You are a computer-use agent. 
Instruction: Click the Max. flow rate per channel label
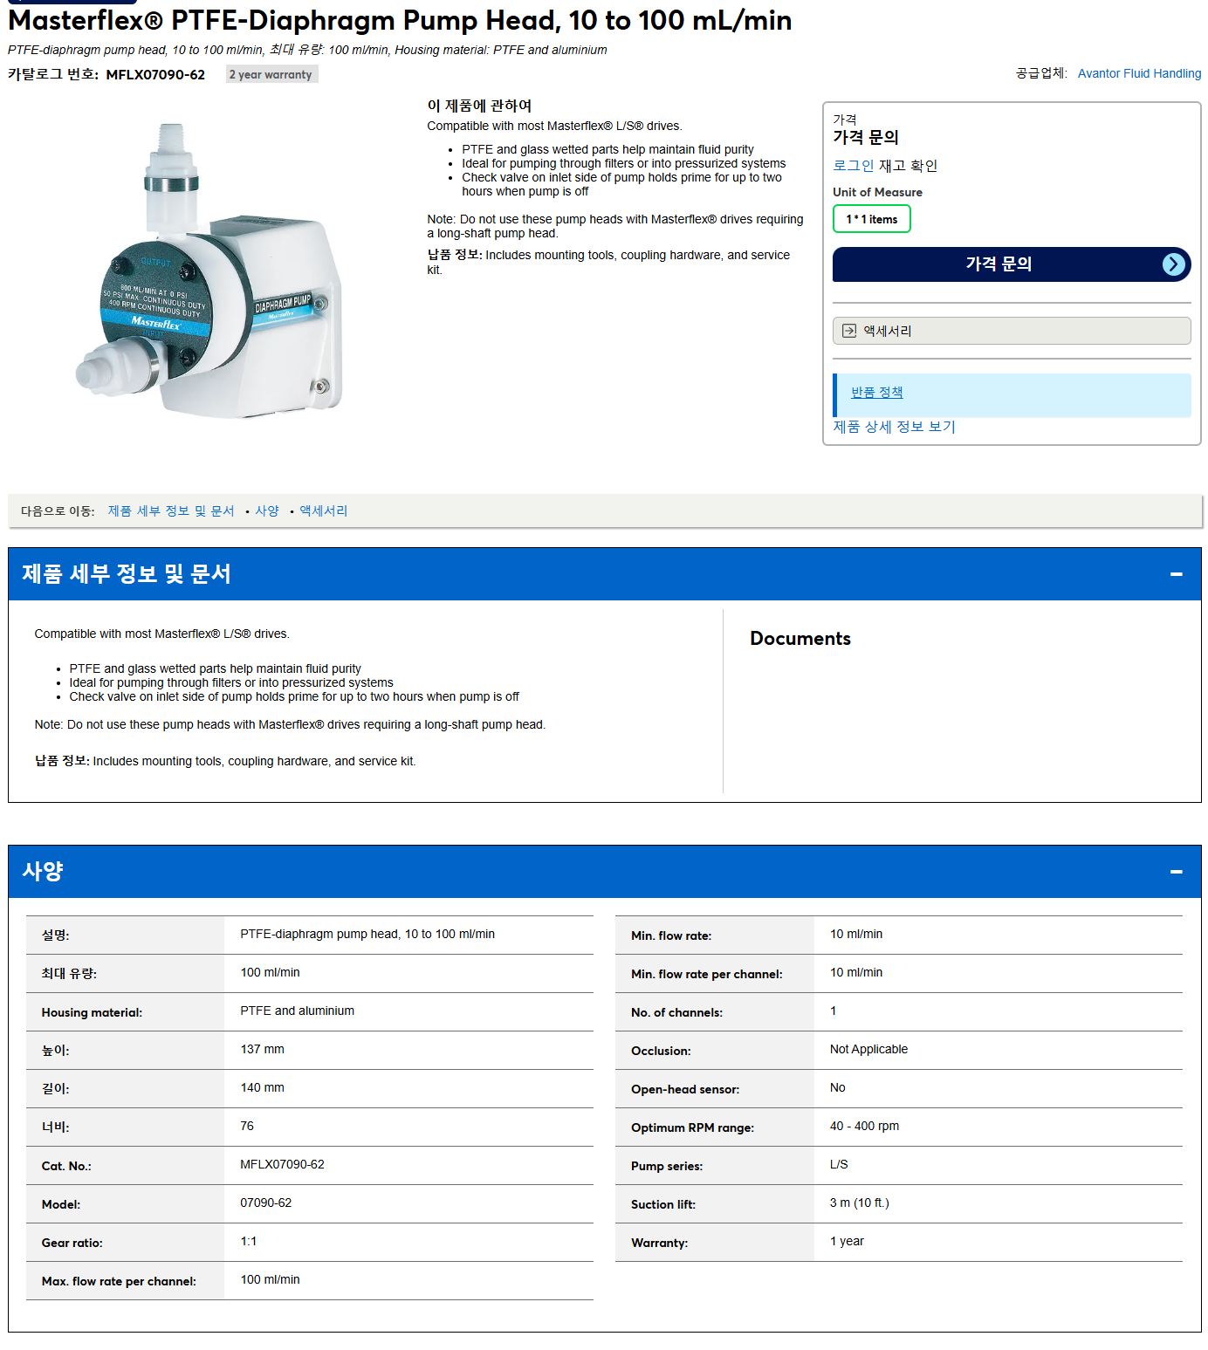click(119, 1282)
